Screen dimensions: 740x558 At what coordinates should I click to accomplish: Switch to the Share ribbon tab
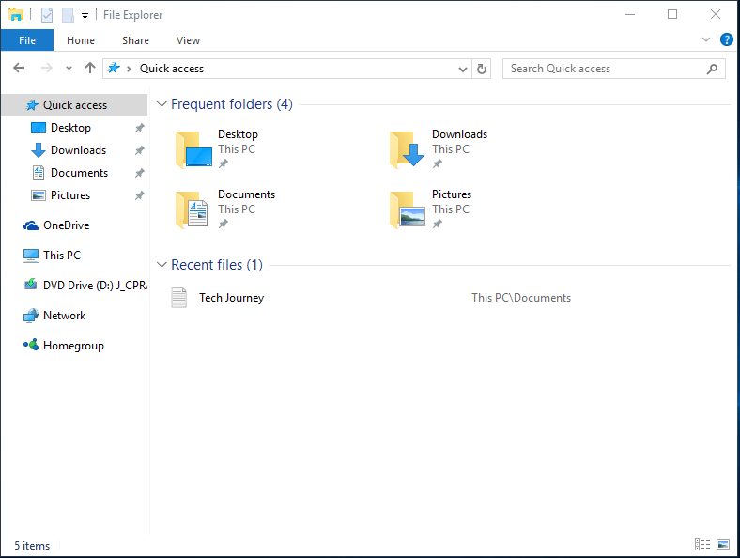(135, 40)
